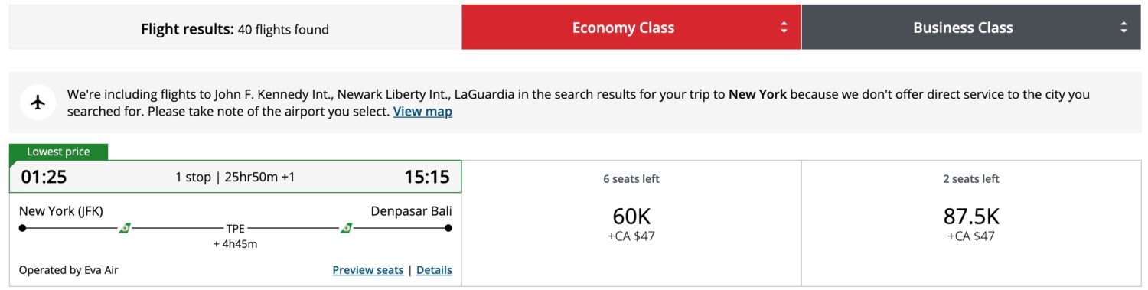Click the origin dot under New York (JFK)
Image resolution: width=1148 pixels, height=290 pixels.
[22, 228]
